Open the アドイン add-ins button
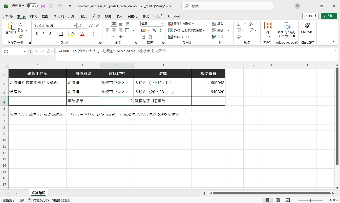 (268, 30)
